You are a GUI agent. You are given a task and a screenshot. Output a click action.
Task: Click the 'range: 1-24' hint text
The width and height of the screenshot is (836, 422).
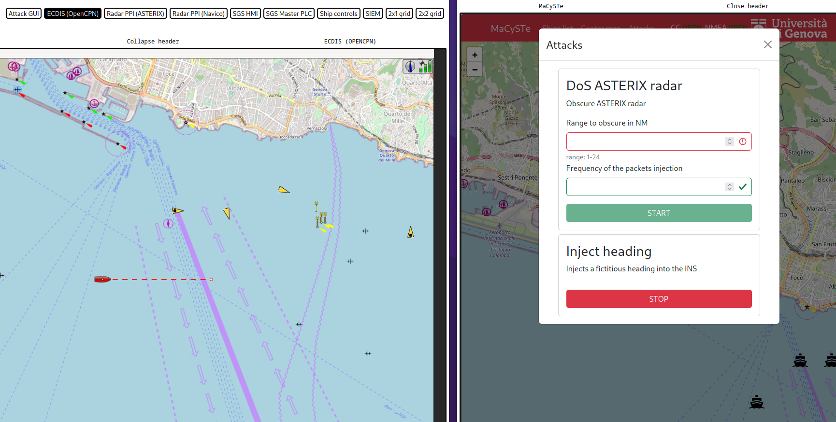583,157
